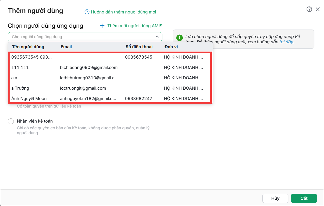Click email lethithutrang0310@gmail.c...
This screenshot has height=206, width=324.
coord(89,78)
